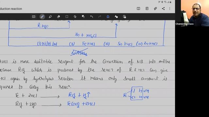209x117 pixels.
Task: Open the keyboard text input tool
Action: click(x=34, y=17)
